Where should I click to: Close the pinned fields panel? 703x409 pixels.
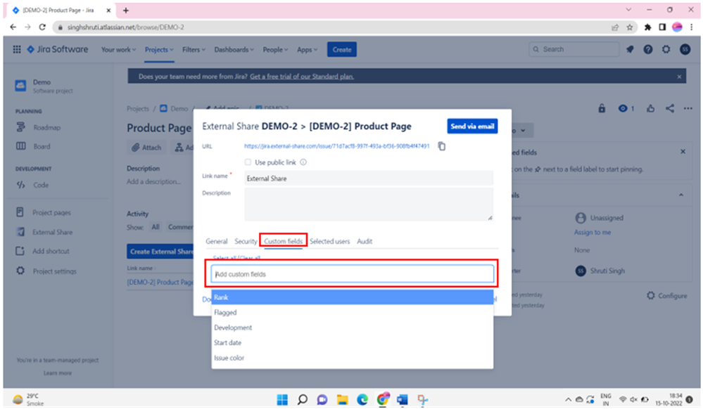(x=683, y=152)
